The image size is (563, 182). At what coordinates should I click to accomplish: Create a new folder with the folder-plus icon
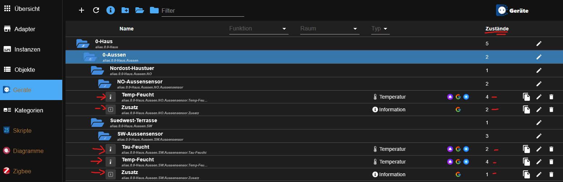[125, 10]
